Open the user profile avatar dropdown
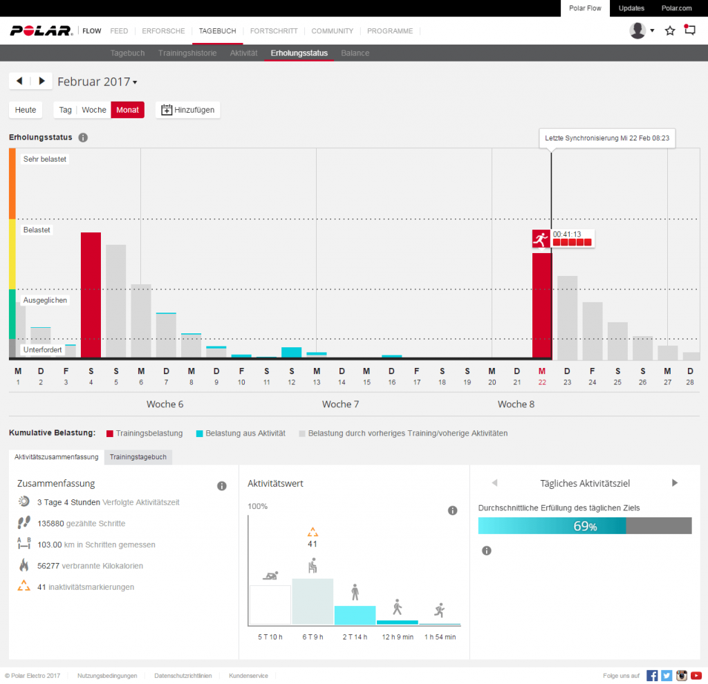The width and height of the screenshot is (708, 684). pos(642,30)
